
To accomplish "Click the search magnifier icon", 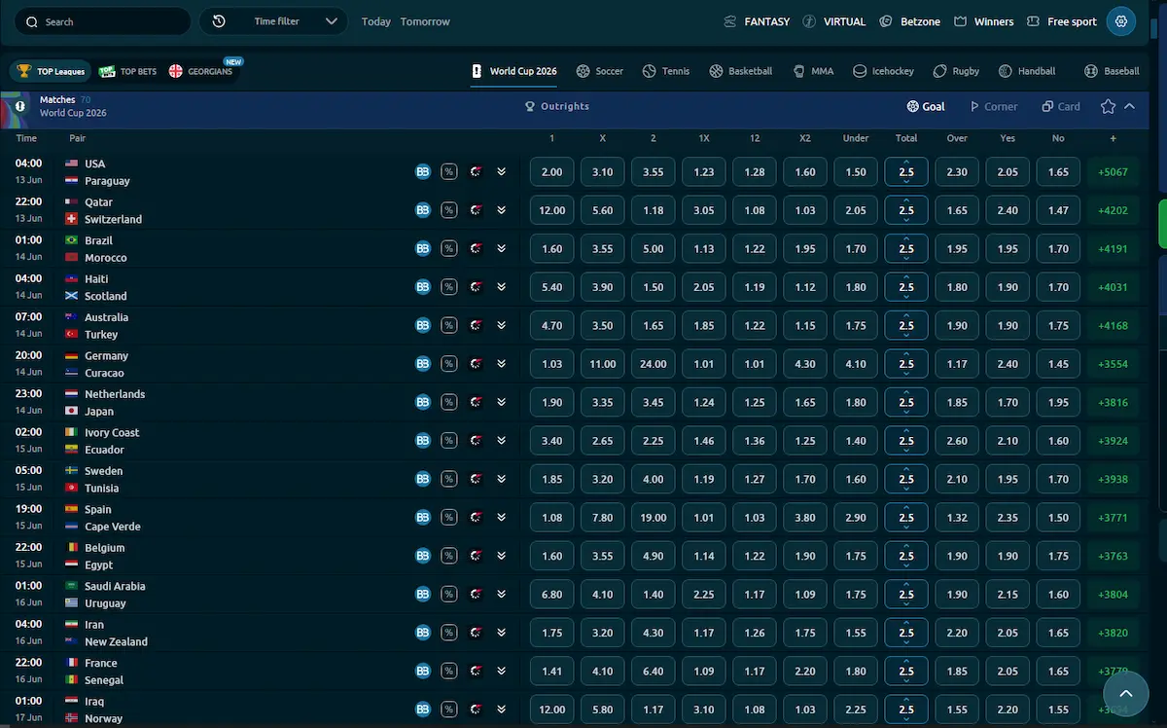I will [x=32, y=21].
